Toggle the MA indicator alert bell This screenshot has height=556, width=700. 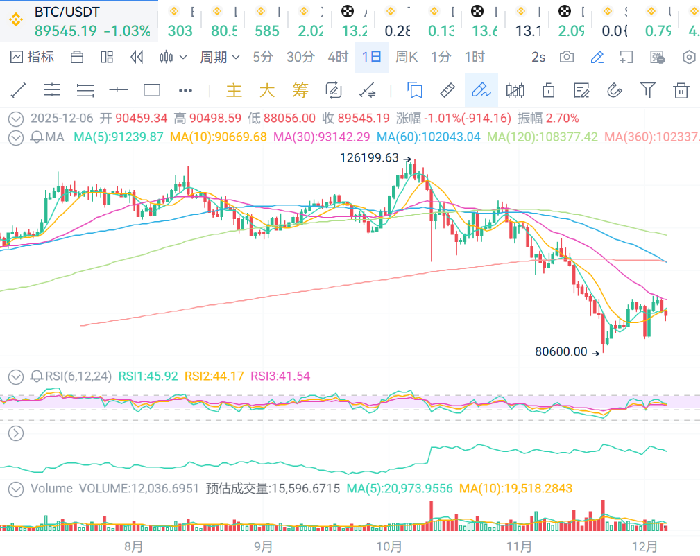37,137
